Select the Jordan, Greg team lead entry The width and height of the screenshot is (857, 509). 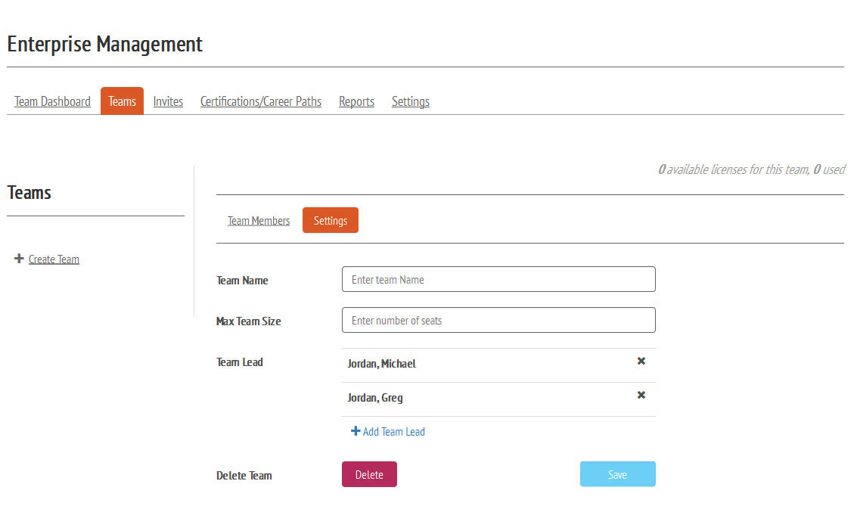point(375,398)
